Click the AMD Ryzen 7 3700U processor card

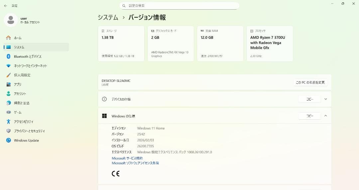coord(270,43)
